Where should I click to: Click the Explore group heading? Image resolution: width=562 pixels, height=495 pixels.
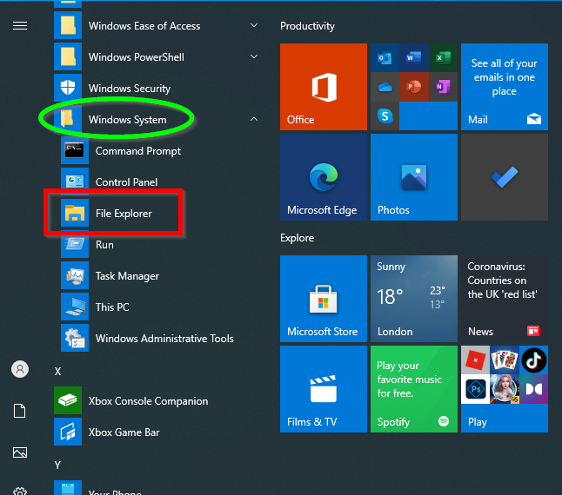[298, 238]
